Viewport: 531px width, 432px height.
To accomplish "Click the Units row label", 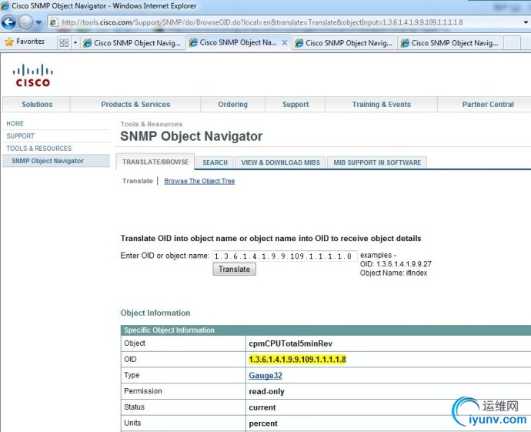I will [x=132, y=423].
